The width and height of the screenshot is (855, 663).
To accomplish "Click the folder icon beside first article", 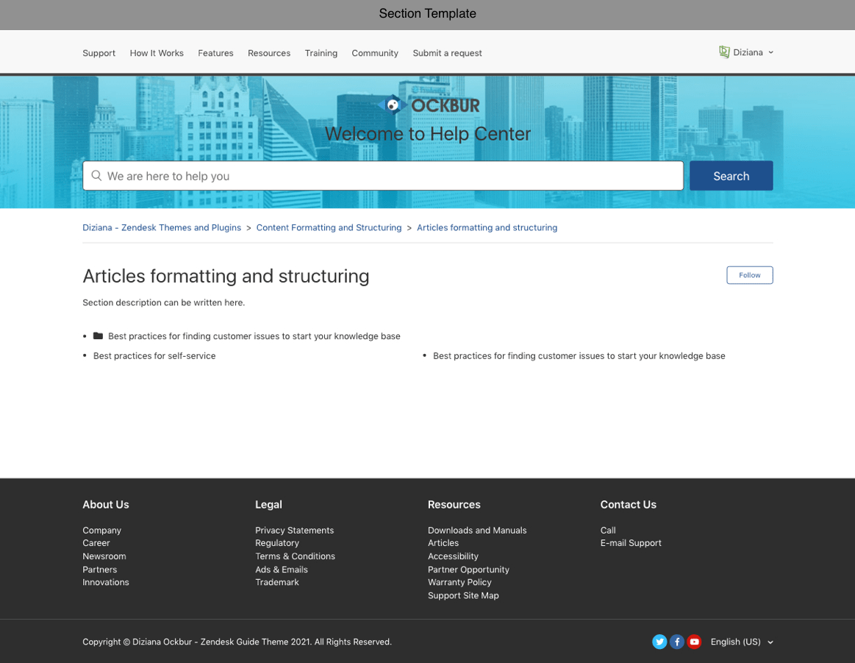I will point(98,336).
